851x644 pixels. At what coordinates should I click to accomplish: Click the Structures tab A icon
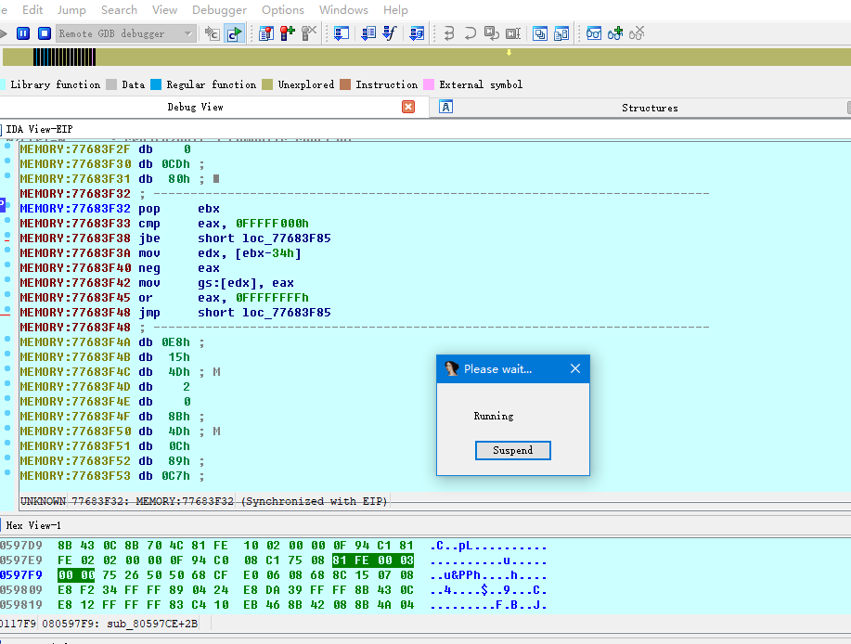pyautogui.click(x=445, y=107)
